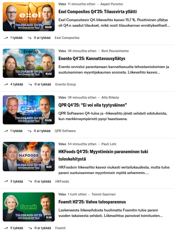
Task: Dislike the HKFoods Q4'25 video
Action: click(x=40, y=181)
